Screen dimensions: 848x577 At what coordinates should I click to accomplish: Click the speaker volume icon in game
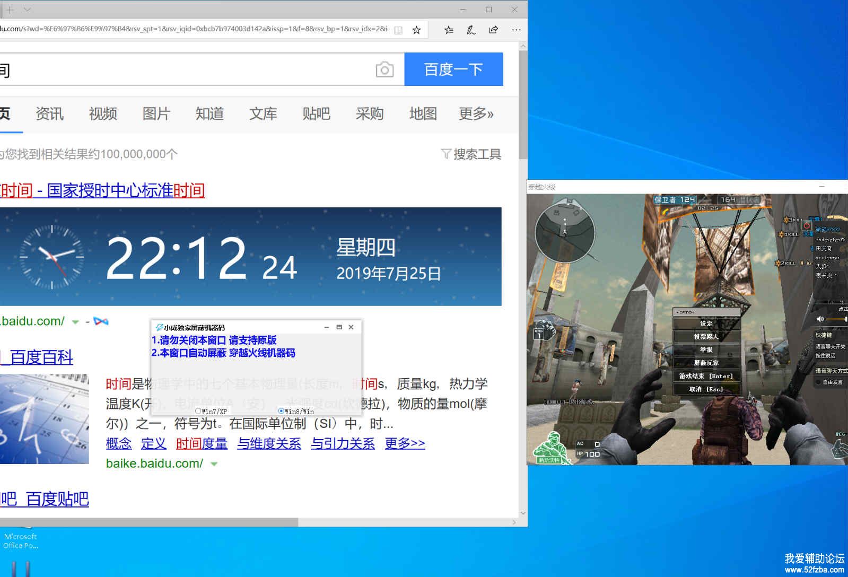[x=820, y=319]
